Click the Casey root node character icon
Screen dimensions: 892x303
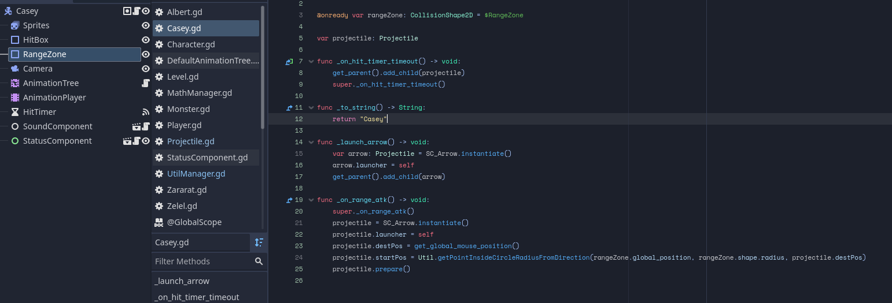[x=8, y=11]
